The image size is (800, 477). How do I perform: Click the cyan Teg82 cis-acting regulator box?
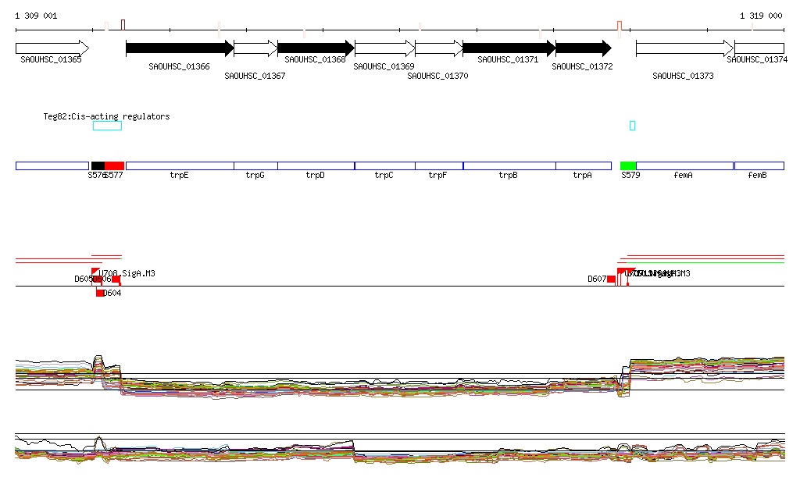(107, 126)
